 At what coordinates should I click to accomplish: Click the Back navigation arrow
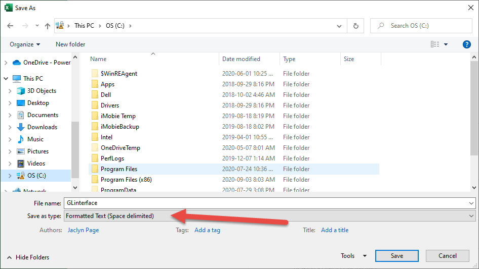point(11,26)
